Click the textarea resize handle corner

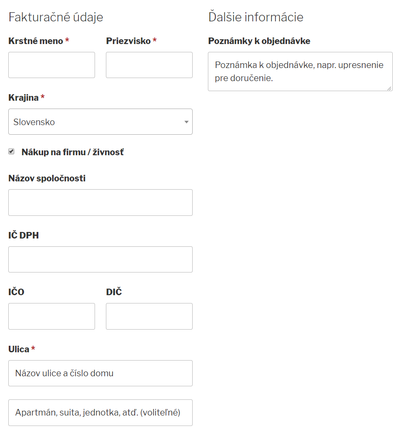click(x=390, y=88)
